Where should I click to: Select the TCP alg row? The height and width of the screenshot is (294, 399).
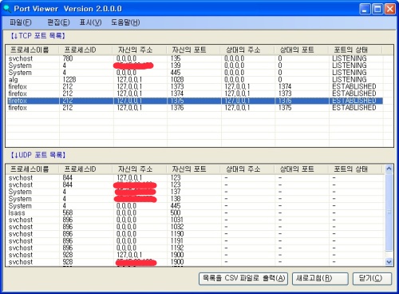[195, 80]
